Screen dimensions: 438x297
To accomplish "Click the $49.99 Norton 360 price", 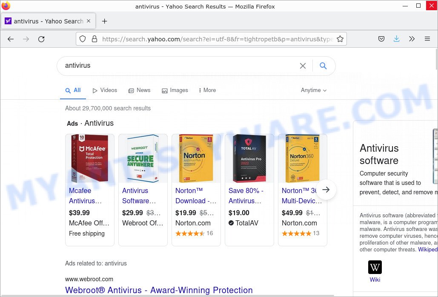I will (x=292, y=213).
